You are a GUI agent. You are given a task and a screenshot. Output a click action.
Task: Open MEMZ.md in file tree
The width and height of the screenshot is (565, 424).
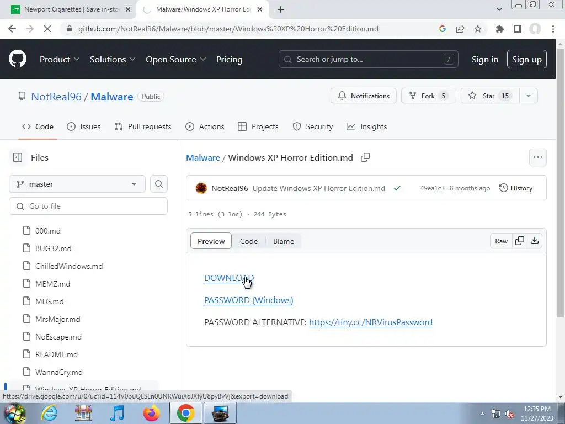click(x=52, y=284)
